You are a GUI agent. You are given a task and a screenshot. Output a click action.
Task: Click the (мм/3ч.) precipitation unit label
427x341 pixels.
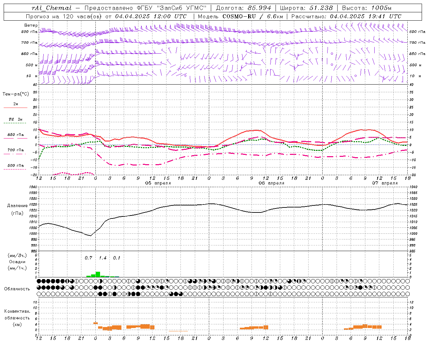17,256
